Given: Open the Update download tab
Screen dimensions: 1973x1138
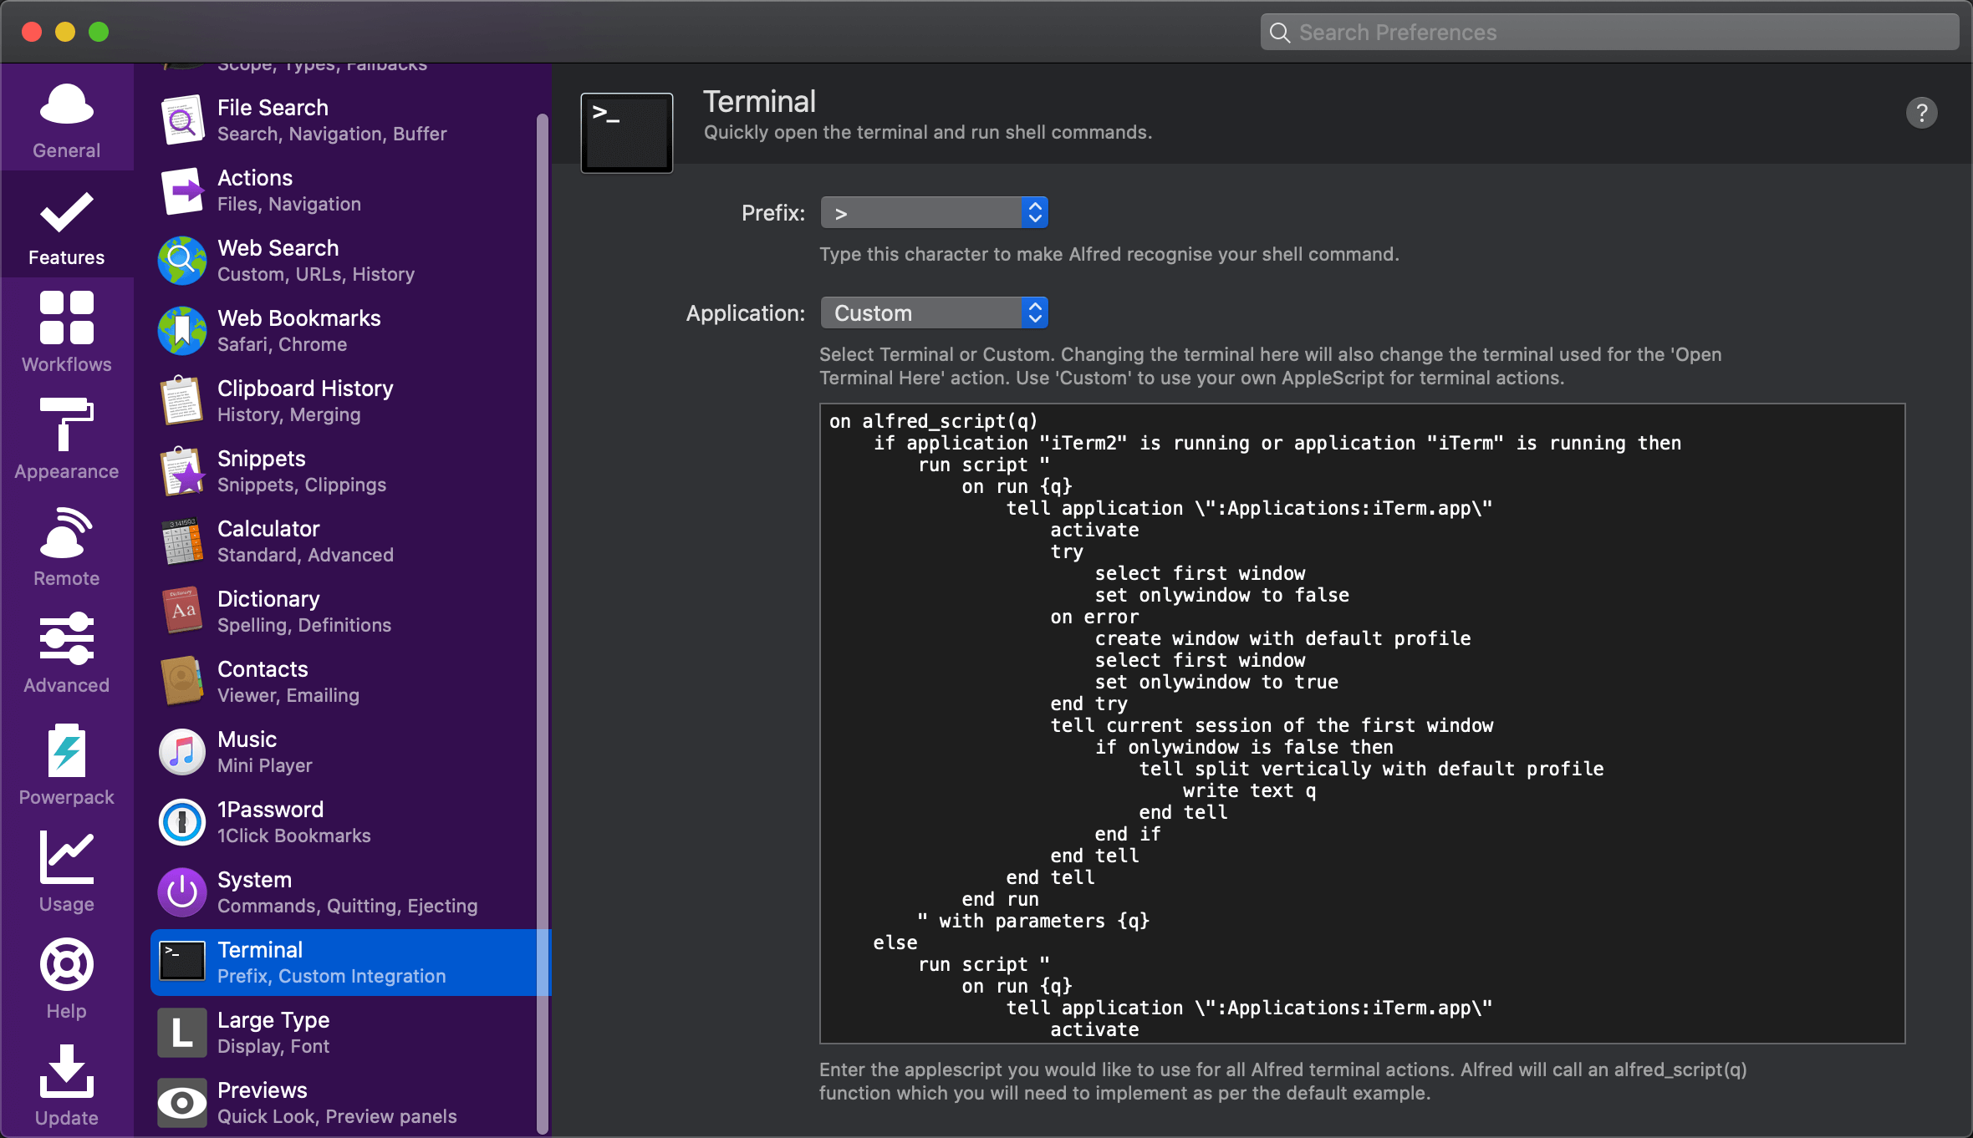Looking at the screenshot, I should tap(67, 1085).
